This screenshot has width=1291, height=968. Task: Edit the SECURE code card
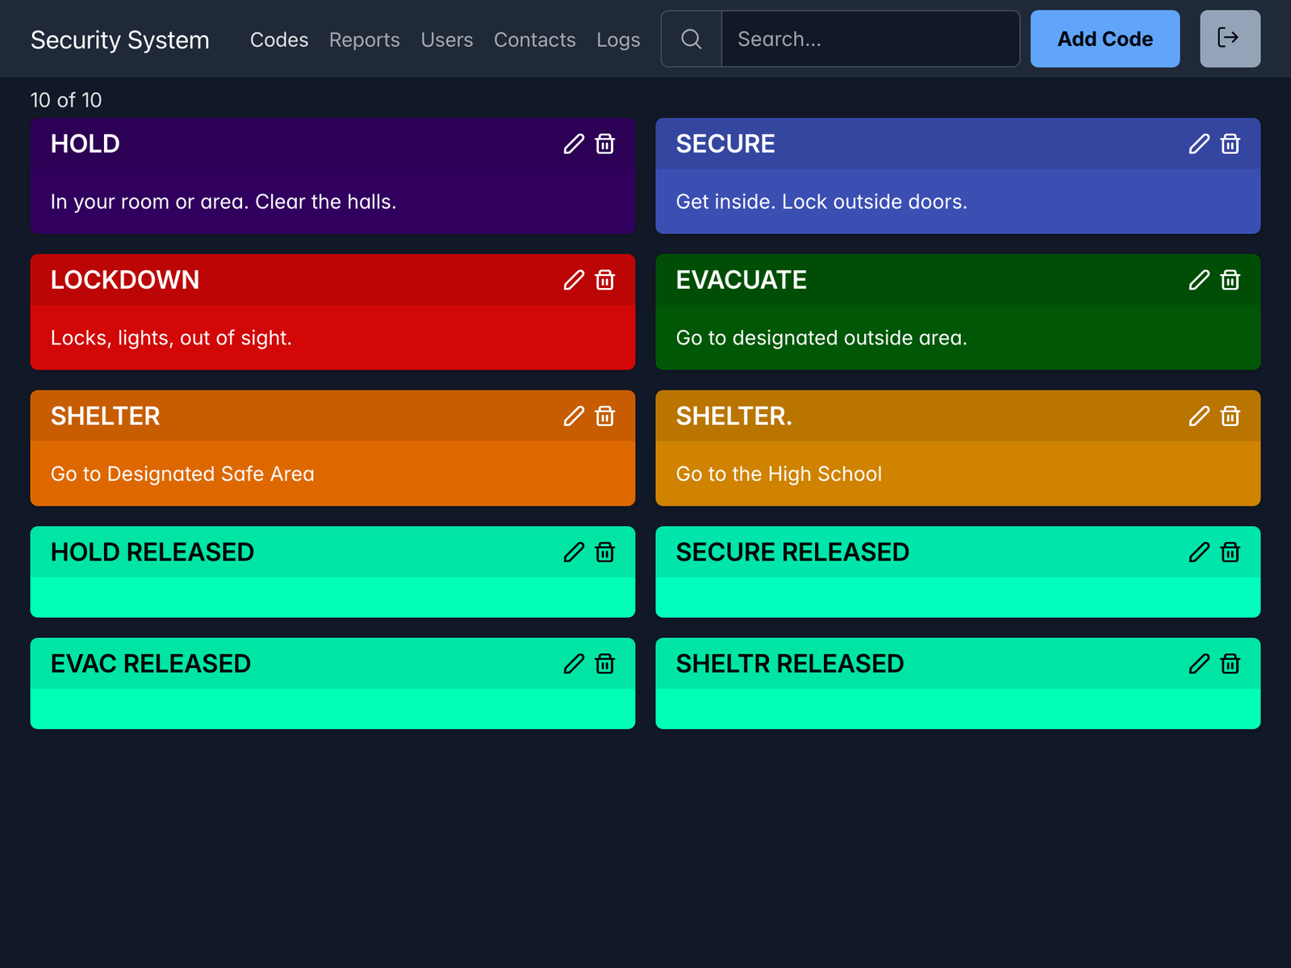pos(1199,144)
